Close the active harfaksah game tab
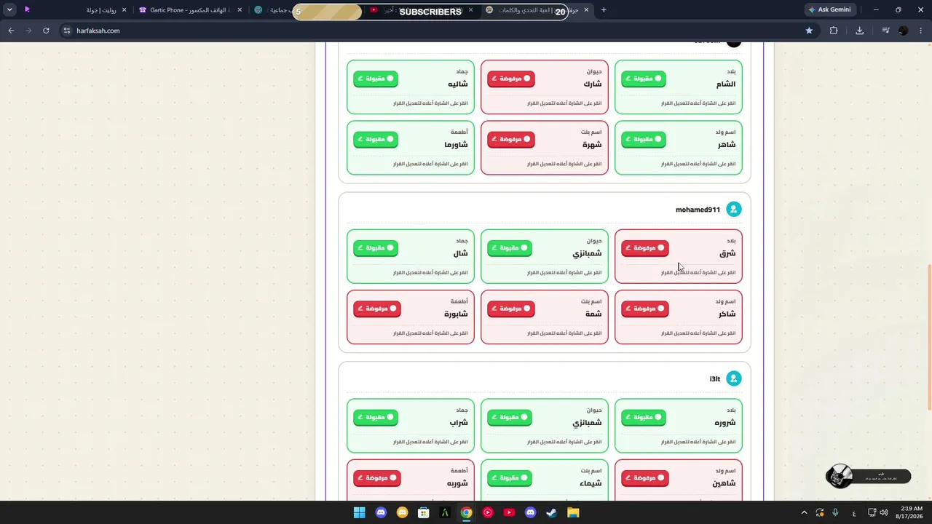 pyautogui.click(x=586, y=10)
